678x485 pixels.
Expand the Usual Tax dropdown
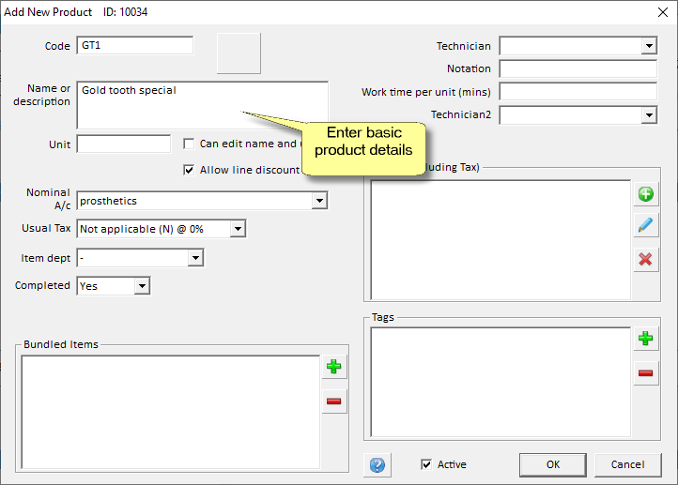tap(238, 229)
